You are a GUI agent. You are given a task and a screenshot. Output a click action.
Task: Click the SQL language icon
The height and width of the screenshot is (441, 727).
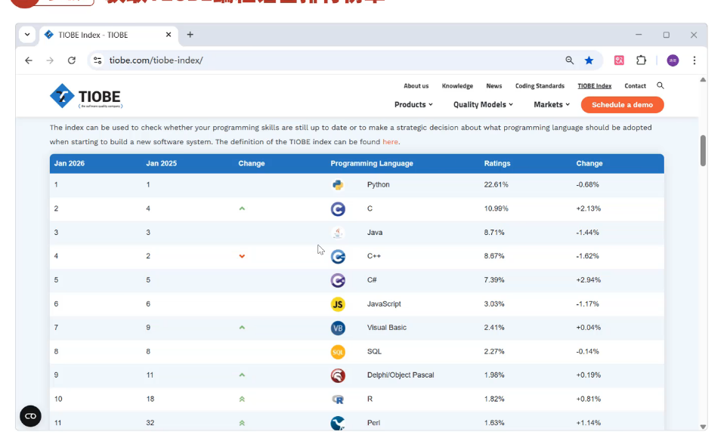[x=338, y=352]
